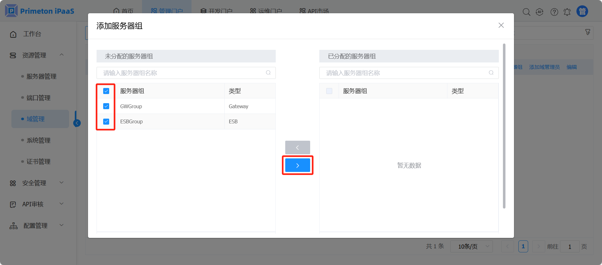Focus the unassigned server group search field
The width and height of the screenshot is (602, 265).
pos(186,73)
